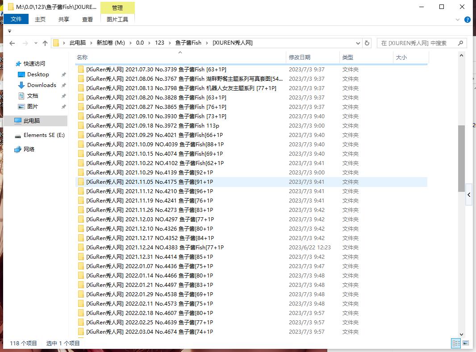Select folder 2022.03.04 No.4674 鱼子酱[74+1P

pos(251,331)
